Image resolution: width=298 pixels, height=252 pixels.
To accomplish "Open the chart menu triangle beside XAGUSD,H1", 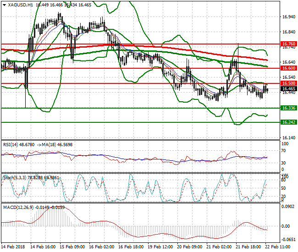I will [5, 5].
